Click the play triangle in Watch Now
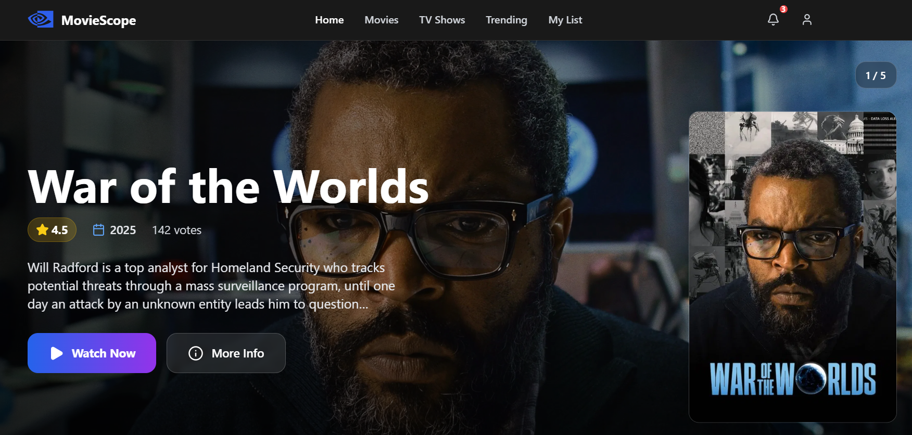This screenshot has height=435, width=912. click(x=57, y=353)
